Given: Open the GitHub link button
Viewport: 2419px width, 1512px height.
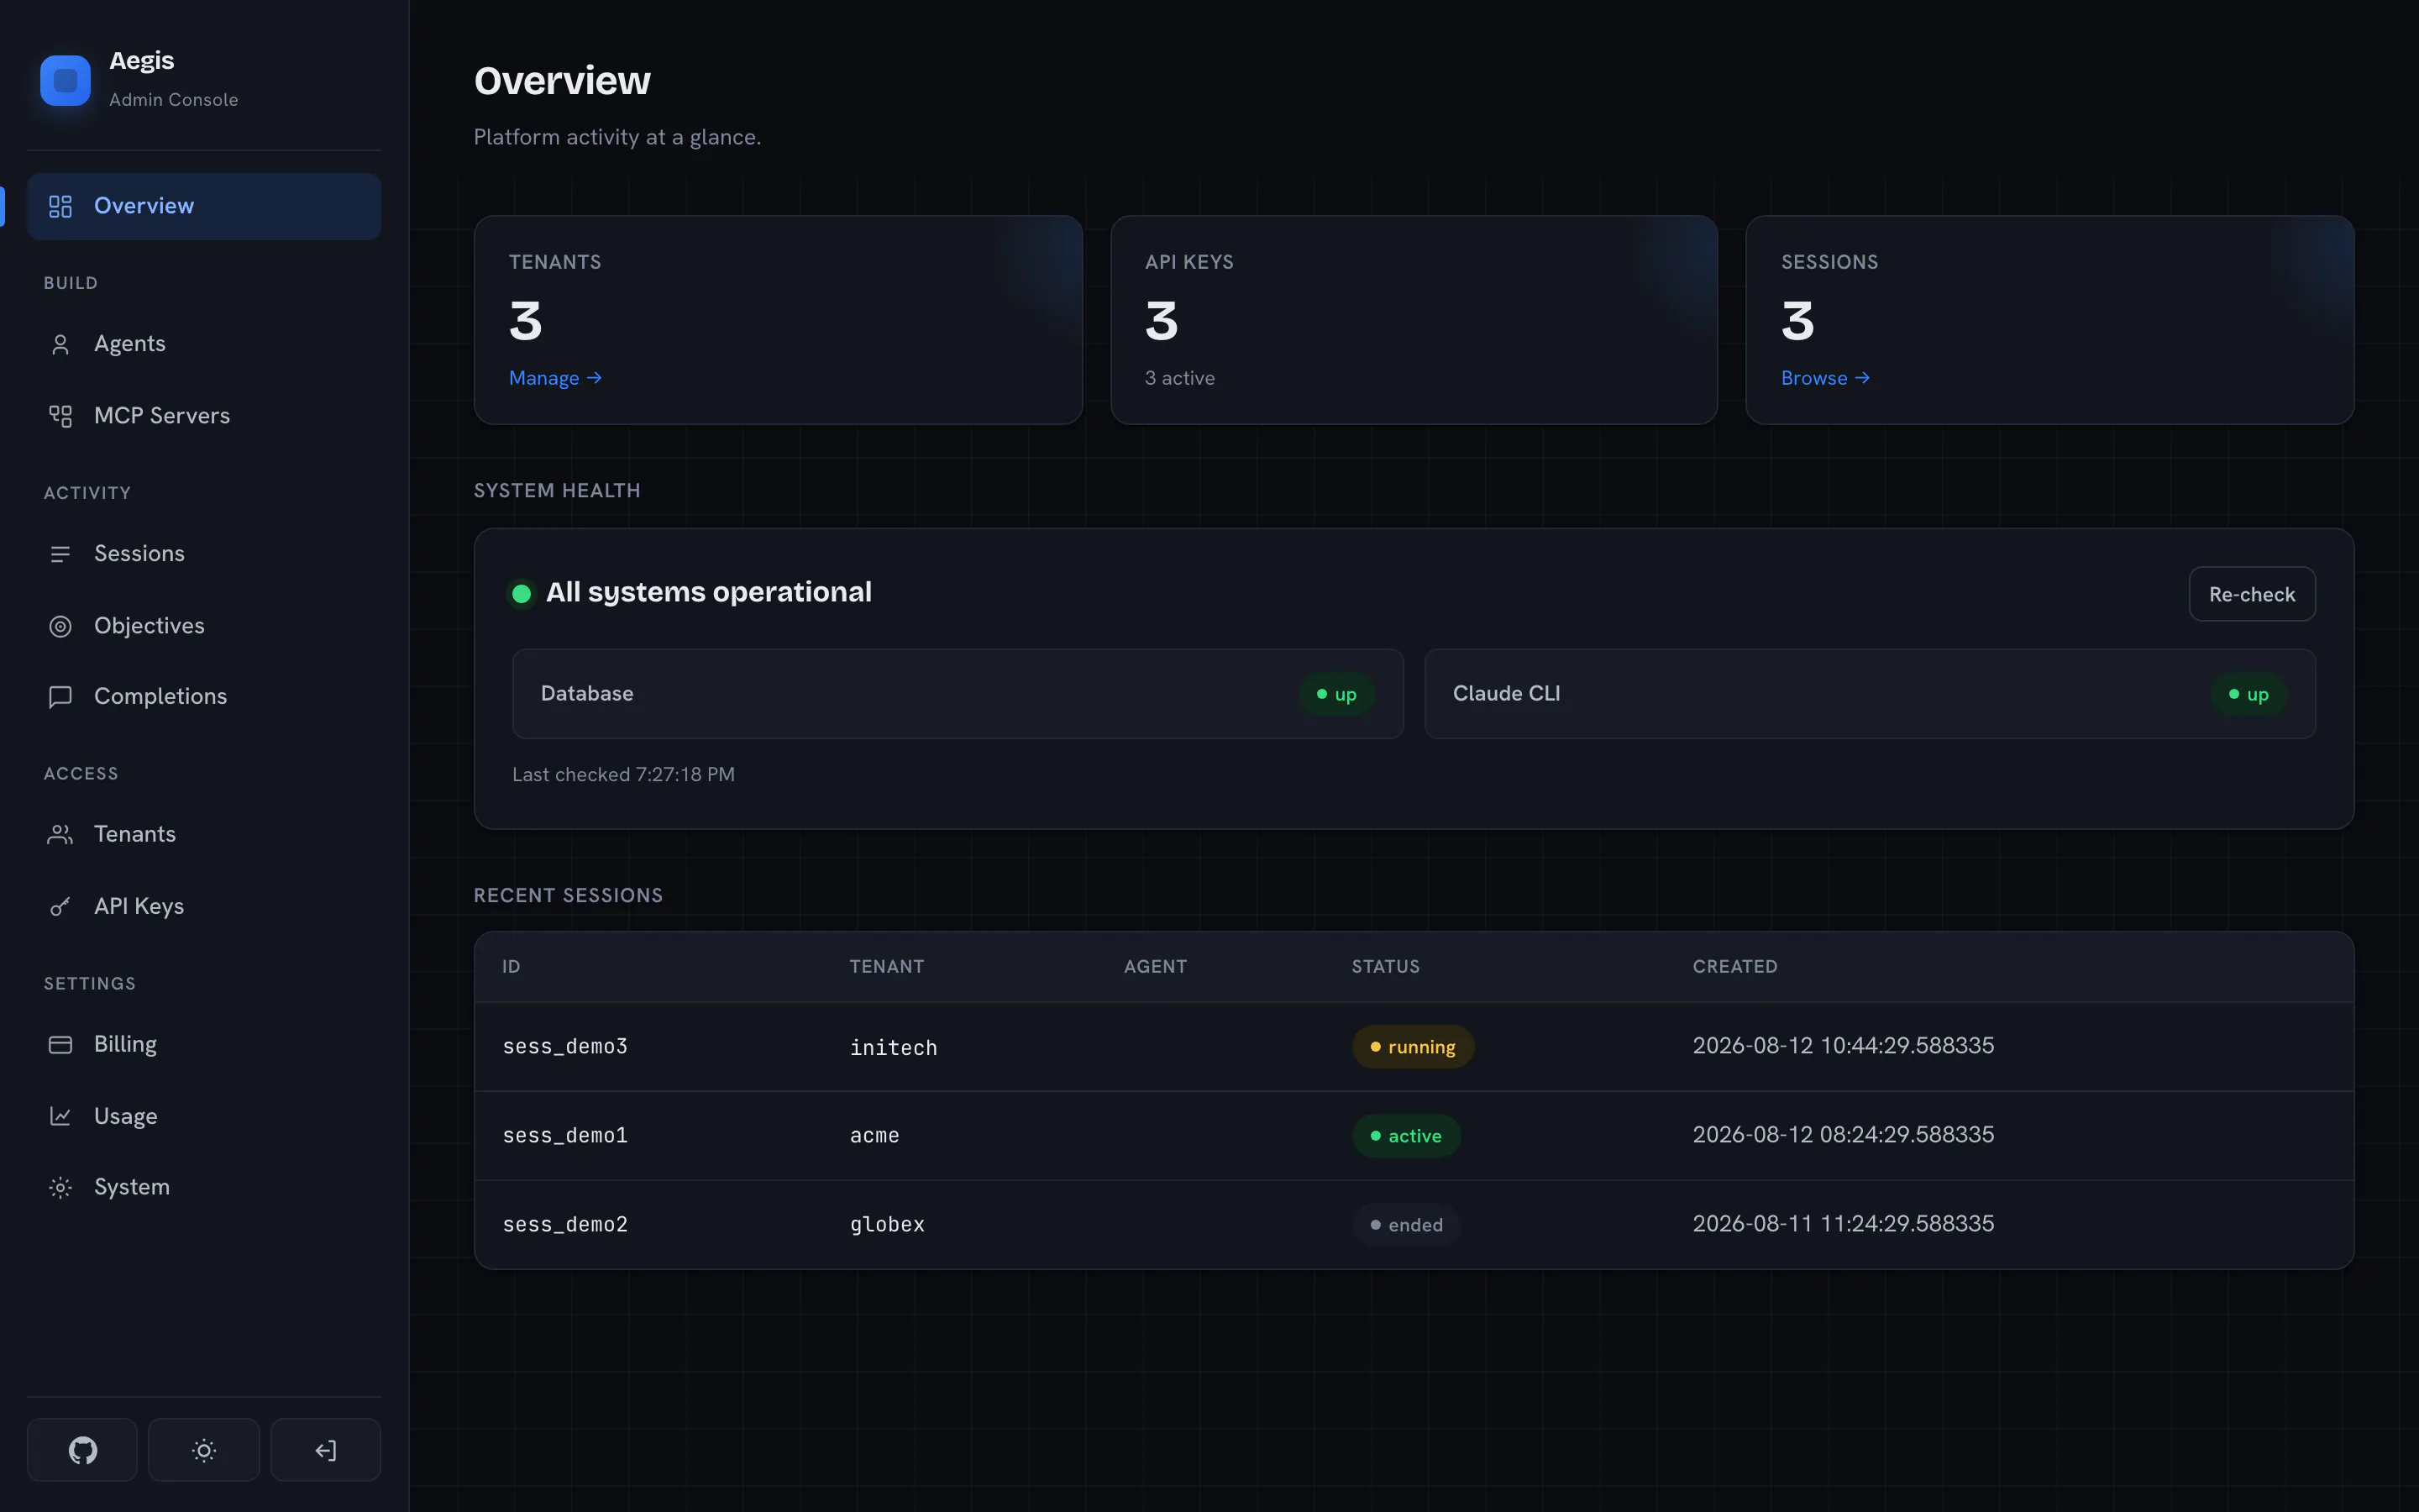Looking at the screenshot, I should (x=82, y=1450).
